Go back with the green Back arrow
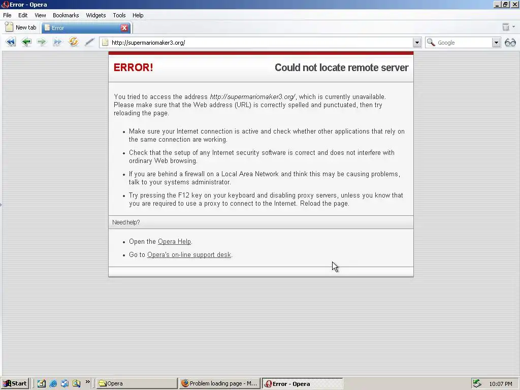 (x=26, y=42)
